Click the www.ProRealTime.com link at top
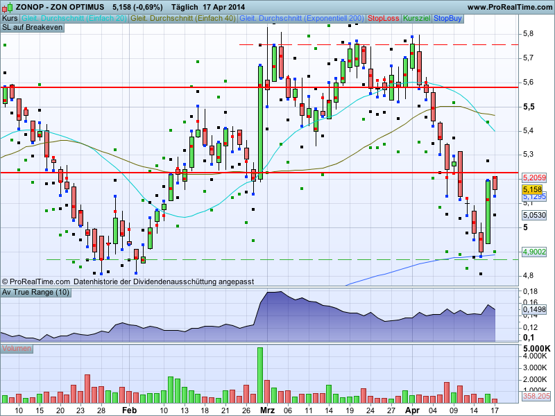Image resolution: width=555 pixels, height=416 pixels. 509,7
